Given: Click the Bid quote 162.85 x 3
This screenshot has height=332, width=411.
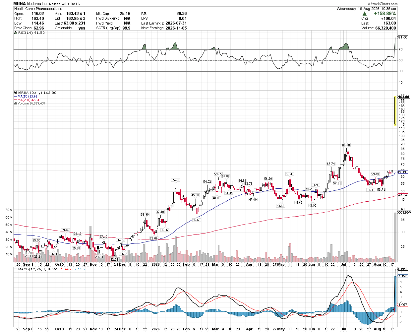Looking at the screenshot, I should click(76, 19).
